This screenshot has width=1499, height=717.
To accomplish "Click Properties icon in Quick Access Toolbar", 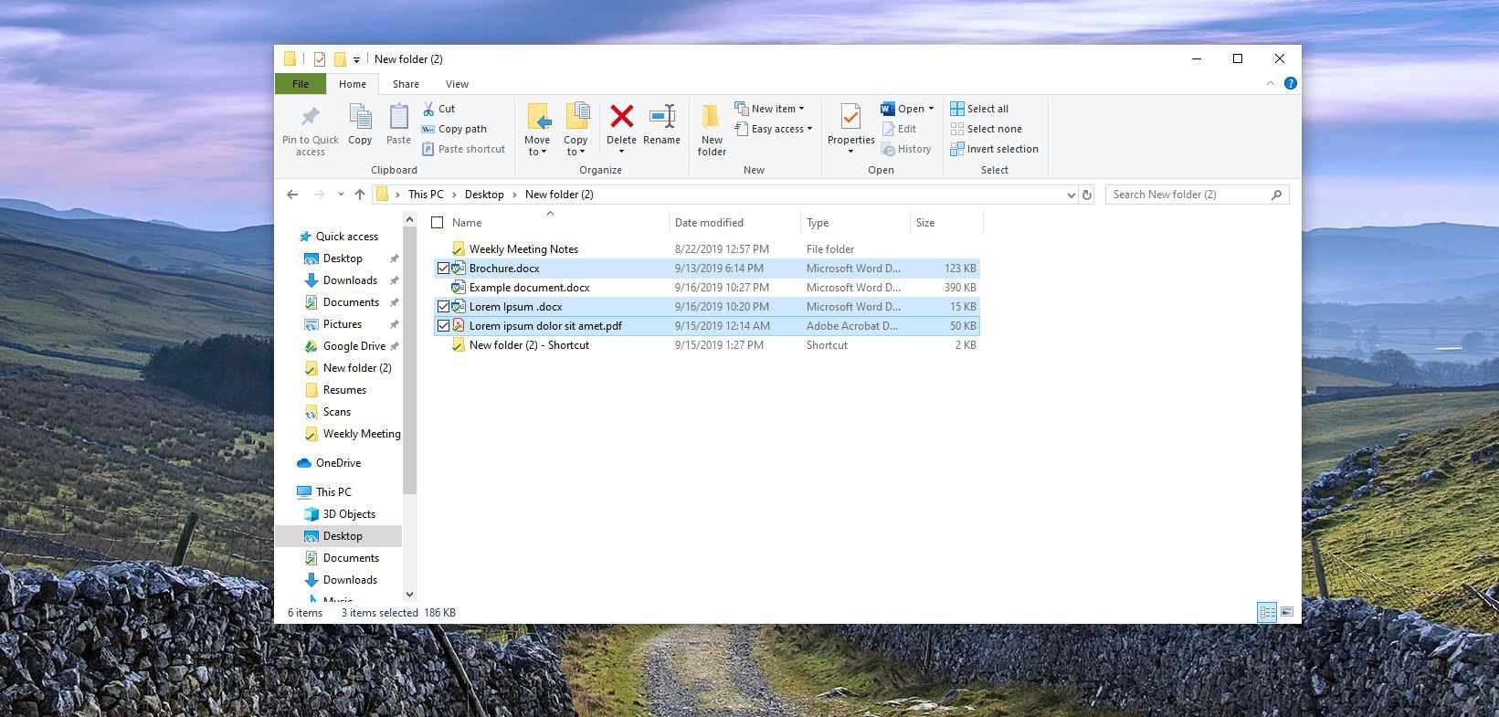I will (x=319, y=59).
